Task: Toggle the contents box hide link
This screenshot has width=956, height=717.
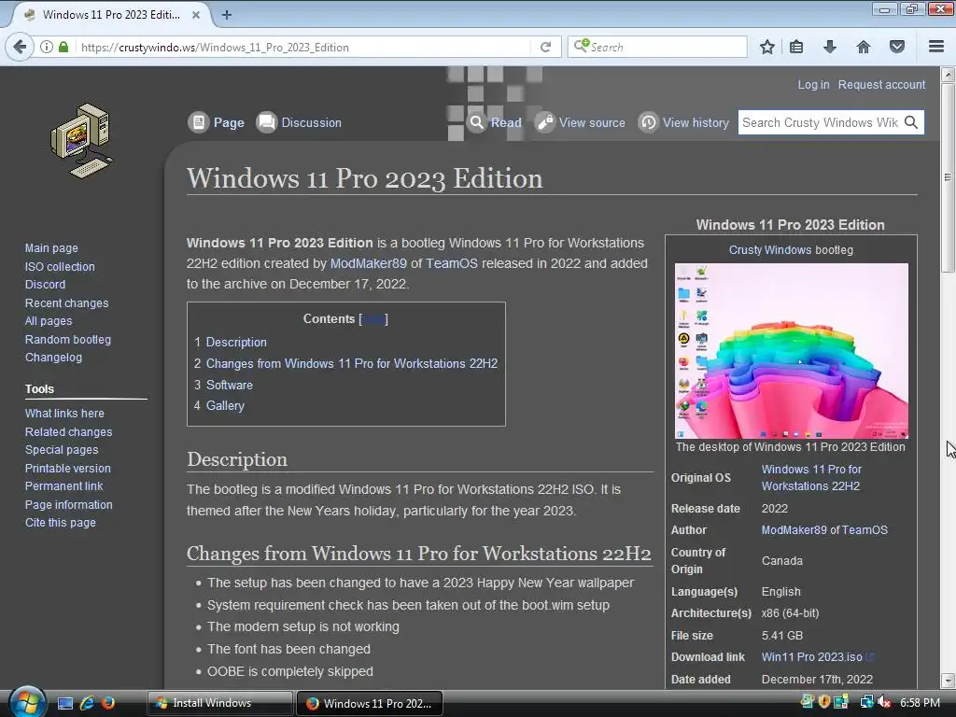Action: tap(374, 319)
